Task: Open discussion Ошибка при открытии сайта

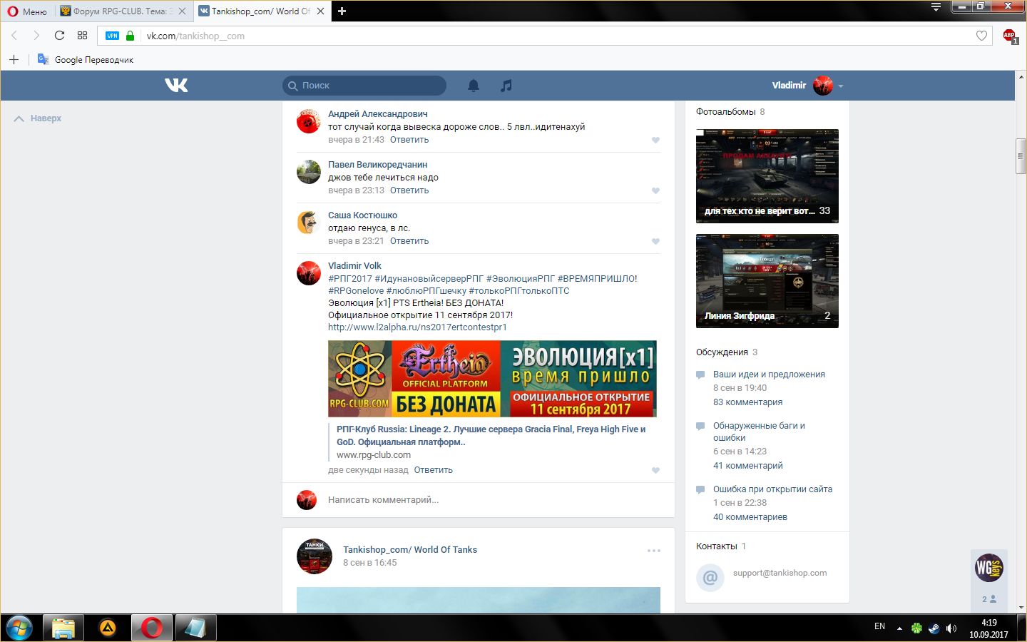Action: click(x=772, y=489)
